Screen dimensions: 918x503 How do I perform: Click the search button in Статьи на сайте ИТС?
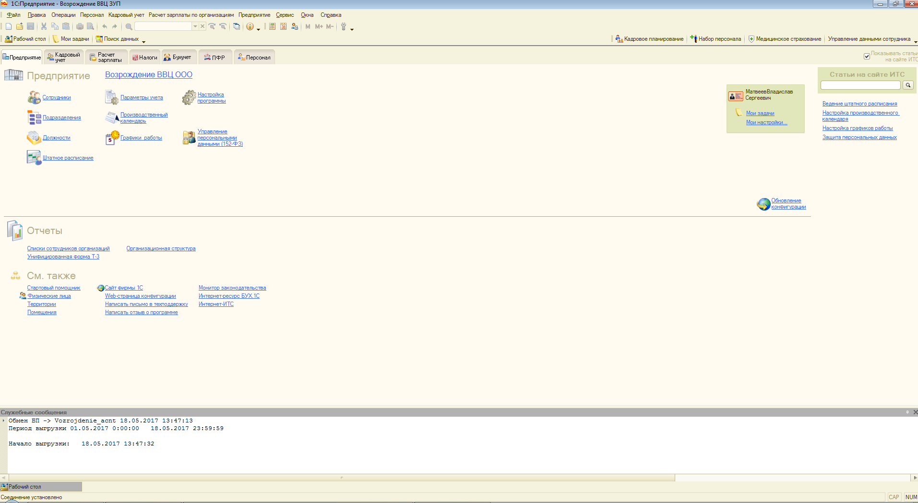(908, 85)
